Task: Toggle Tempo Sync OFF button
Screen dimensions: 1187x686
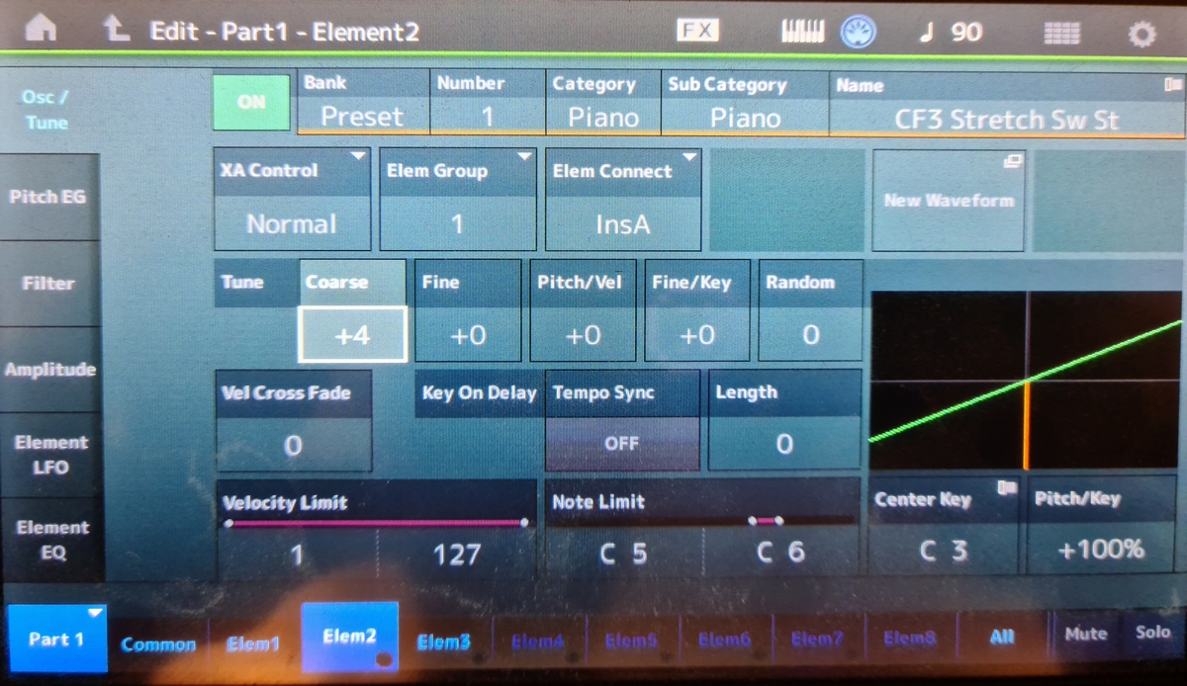Action: click(x=622, y=443)
